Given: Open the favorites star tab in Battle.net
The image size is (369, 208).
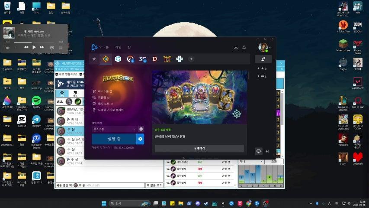Looking at the screenshot, I should click(x=94, y=59).
